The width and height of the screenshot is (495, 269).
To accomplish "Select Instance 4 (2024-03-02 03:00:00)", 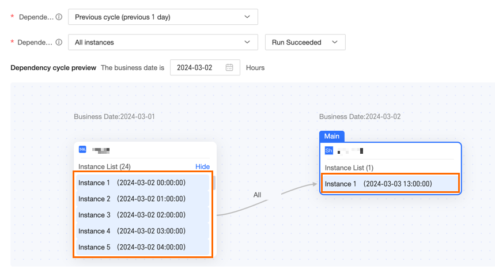I will click(142, 231).
